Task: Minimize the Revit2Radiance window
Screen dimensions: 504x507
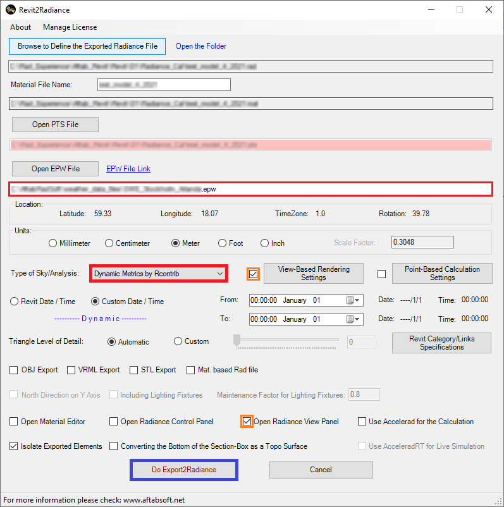Action: 431,9
